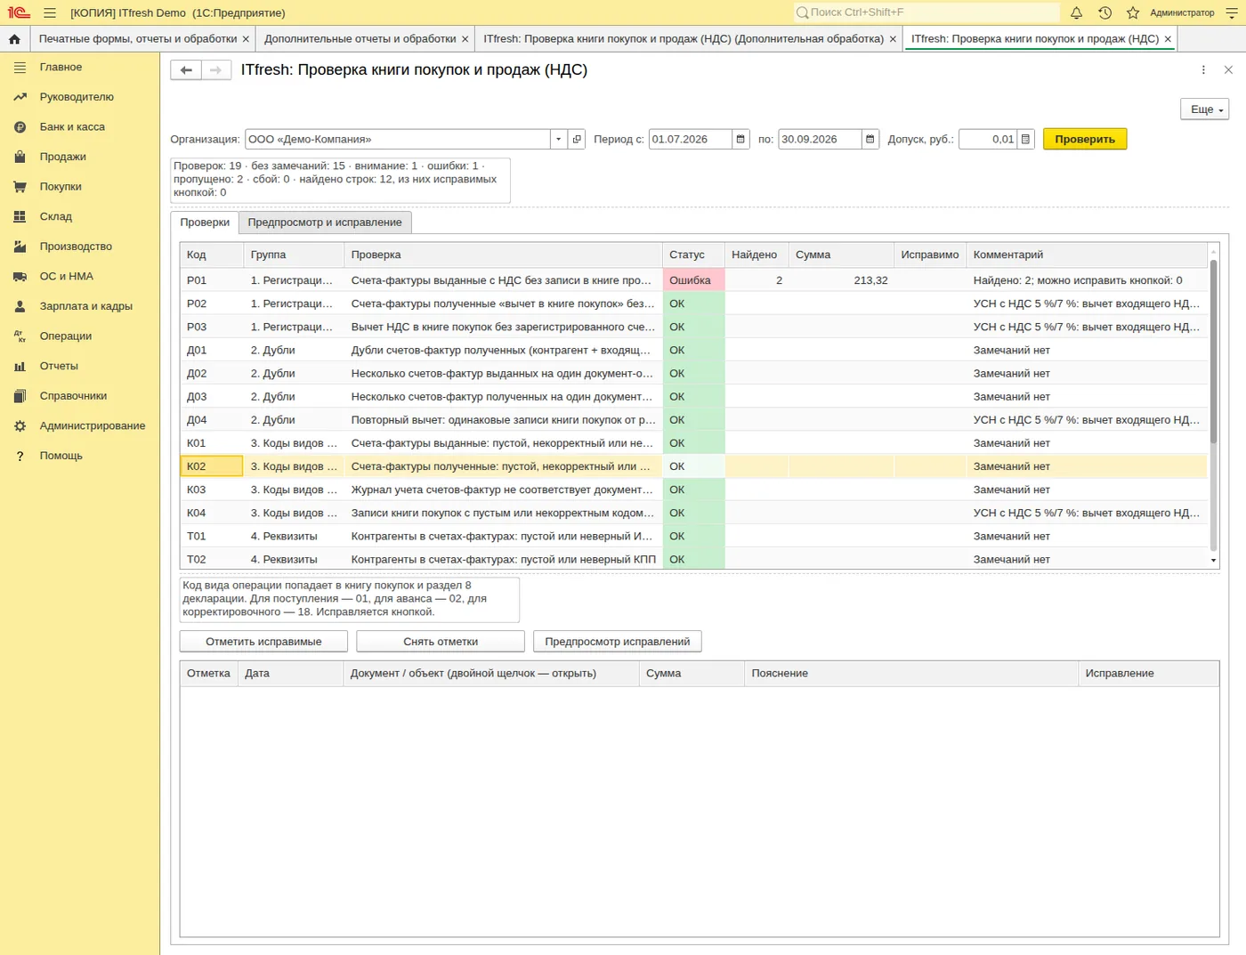The image size is (1246, 955).
Task: Select the Р01 row with Ошибка status
Action: [693, 280]
